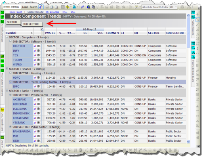Click the PVS CL column header
The width and height of the screenshot is (202, 157).
[50, 33]
